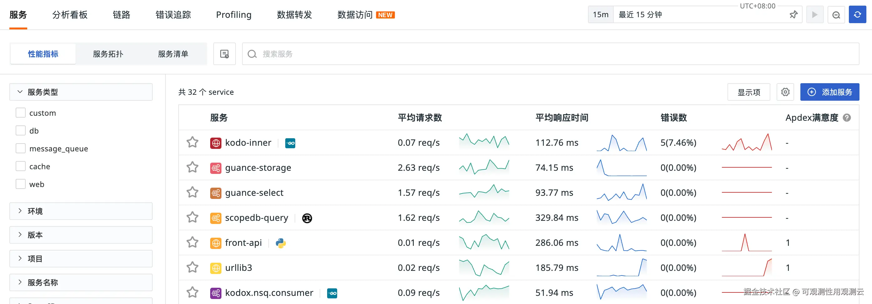This screenshot has height=304, width=872.
Task: Click the play button in time controls
Action: pyautogui.click(x=815, y=15)
